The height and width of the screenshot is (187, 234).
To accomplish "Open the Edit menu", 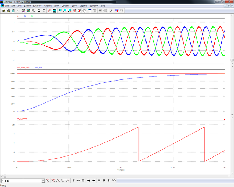I will [x=13, y=6].
